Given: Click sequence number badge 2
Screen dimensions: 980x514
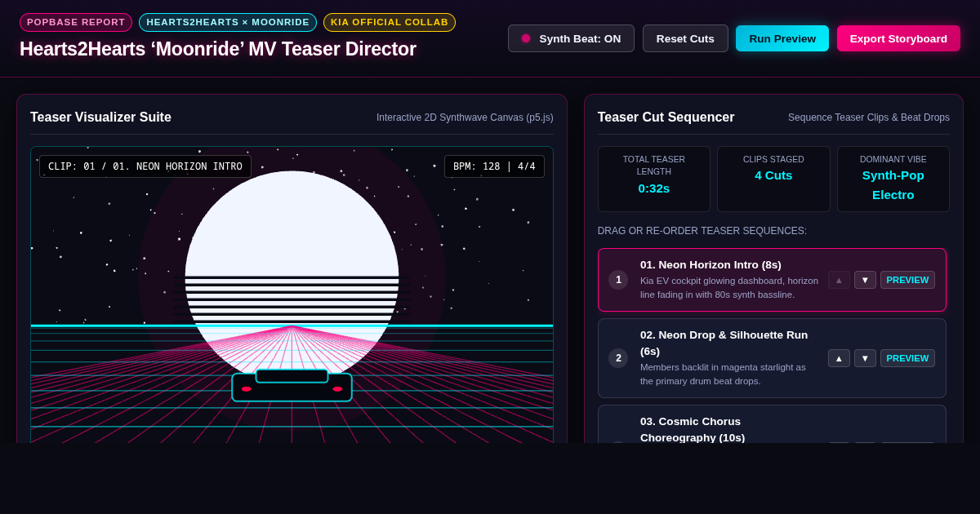Looking at the screenshot, I should click(x=618, y=358).
